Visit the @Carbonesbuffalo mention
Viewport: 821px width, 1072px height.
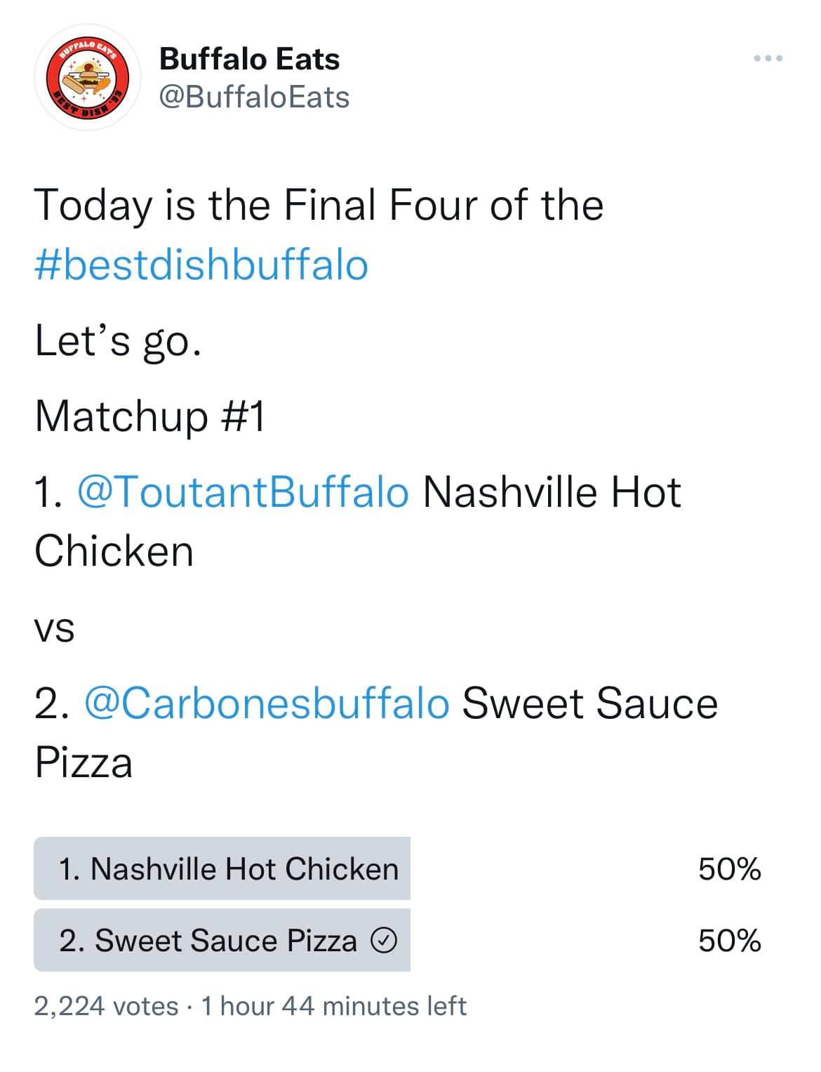tap(267, 703)
